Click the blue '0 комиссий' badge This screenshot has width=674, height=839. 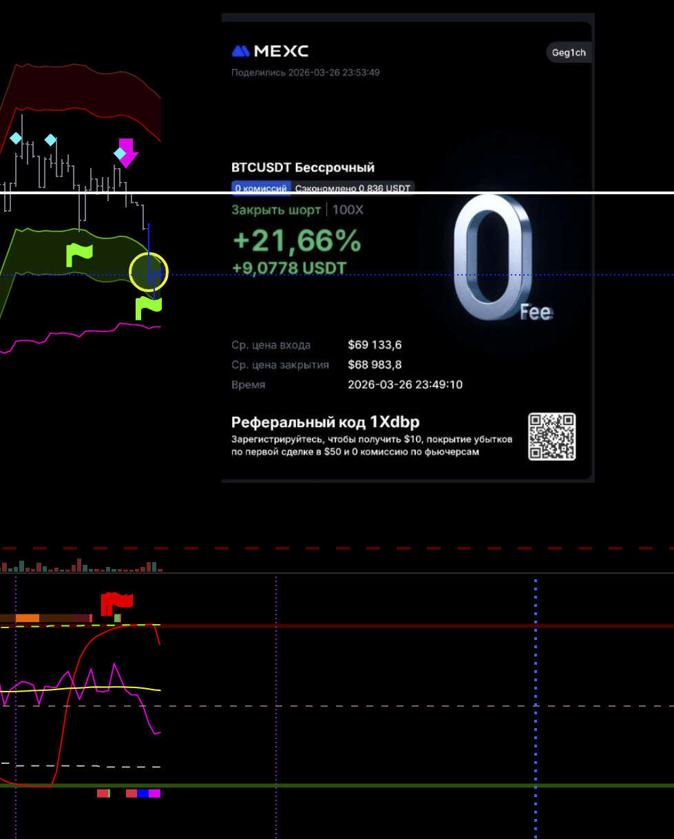point(261,188)
